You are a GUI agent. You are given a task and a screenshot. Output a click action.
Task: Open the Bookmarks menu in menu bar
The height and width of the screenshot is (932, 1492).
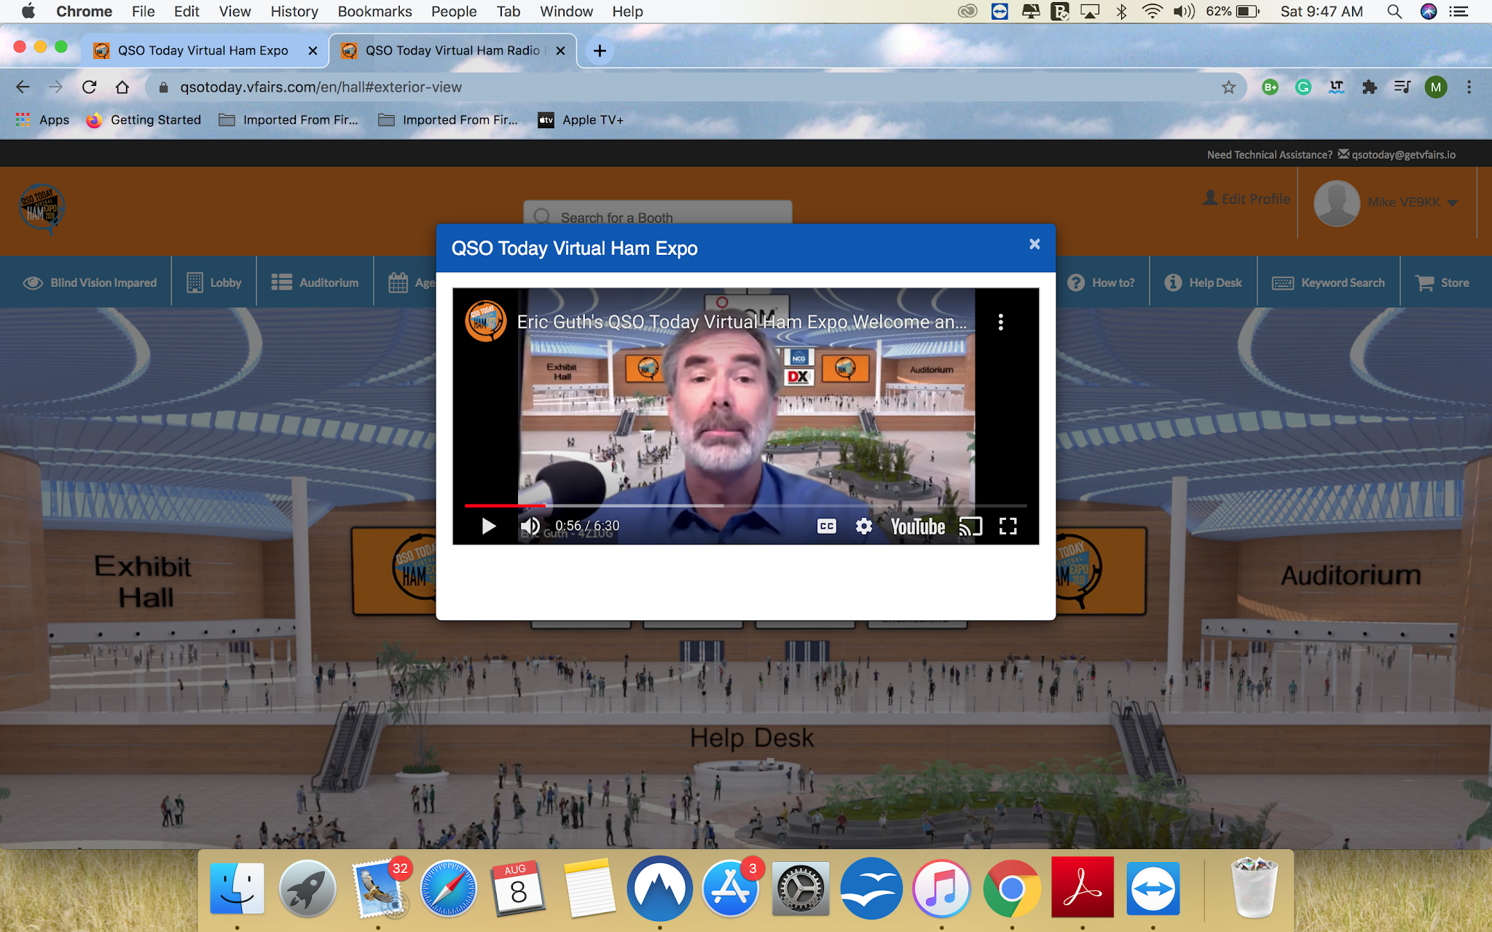coord(374,12)
